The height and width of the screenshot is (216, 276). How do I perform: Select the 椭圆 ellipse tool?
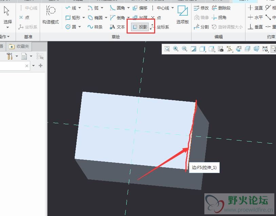95,18
